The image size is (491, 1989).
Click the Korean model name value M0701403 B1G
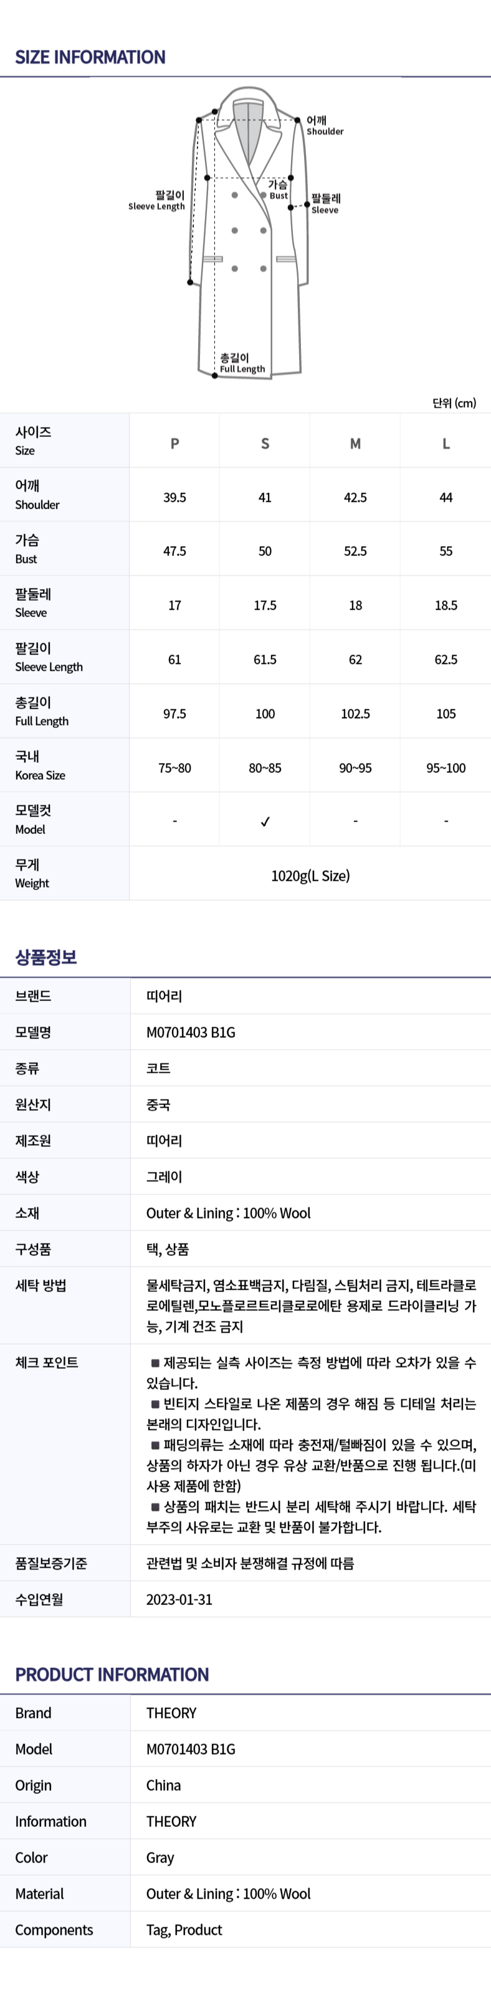pos(191,1032)
